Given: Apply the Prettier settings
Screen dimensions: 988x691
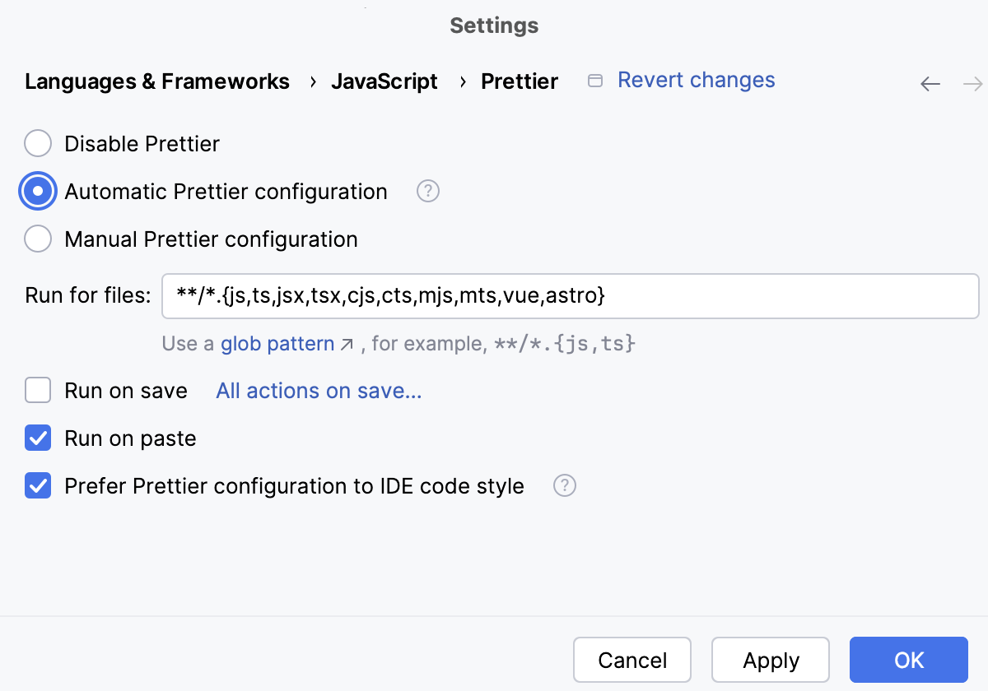Looking at the screenshot, I should coord(770,660).
